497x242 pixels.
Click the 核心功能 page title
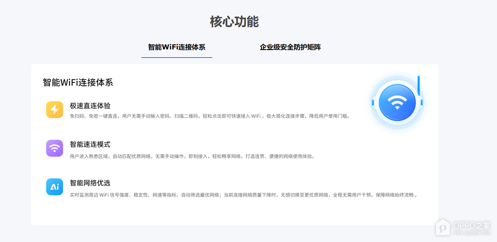click(235, 22)
